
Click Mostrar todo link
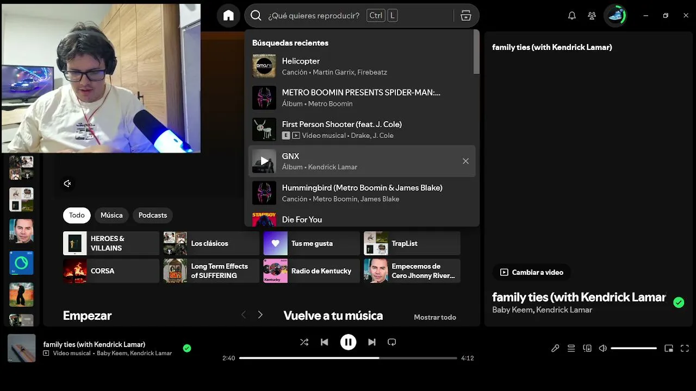point(435,317)
